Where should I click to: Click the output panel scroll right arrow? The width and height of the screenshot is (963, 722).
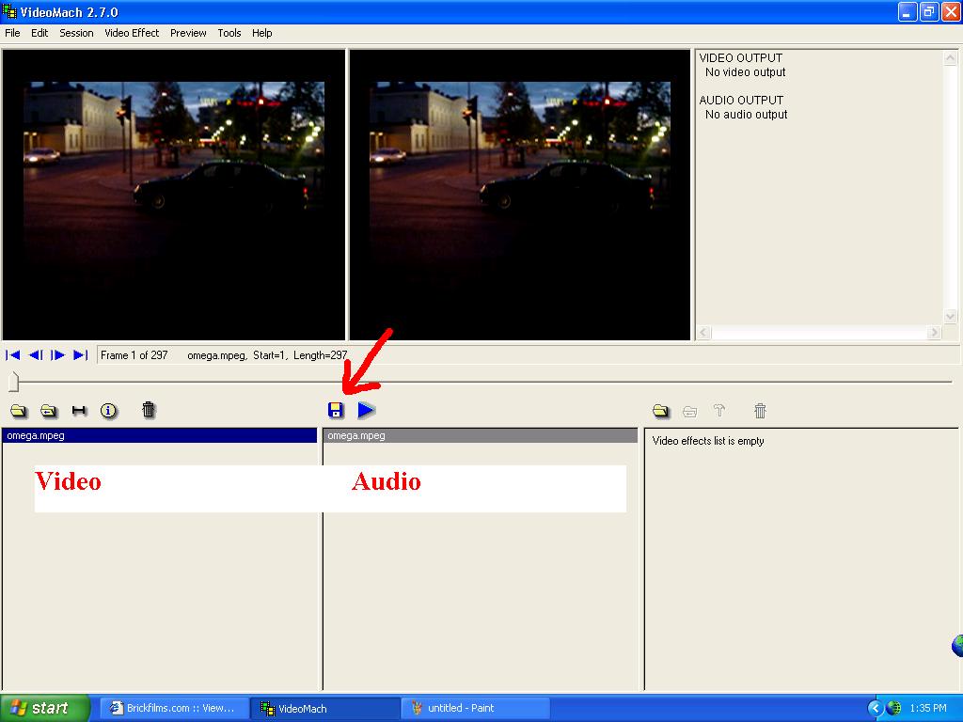pyautogui.click(x=934, y=333)
